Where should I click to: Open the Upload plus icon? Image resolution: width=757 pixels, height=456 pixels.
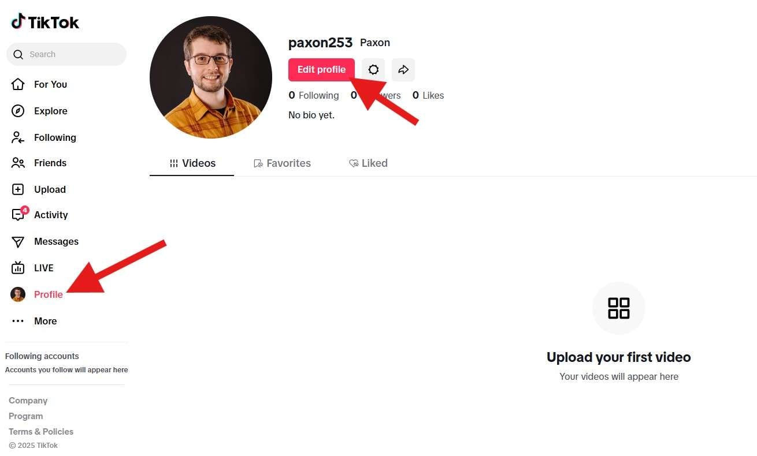pos(18,189)
